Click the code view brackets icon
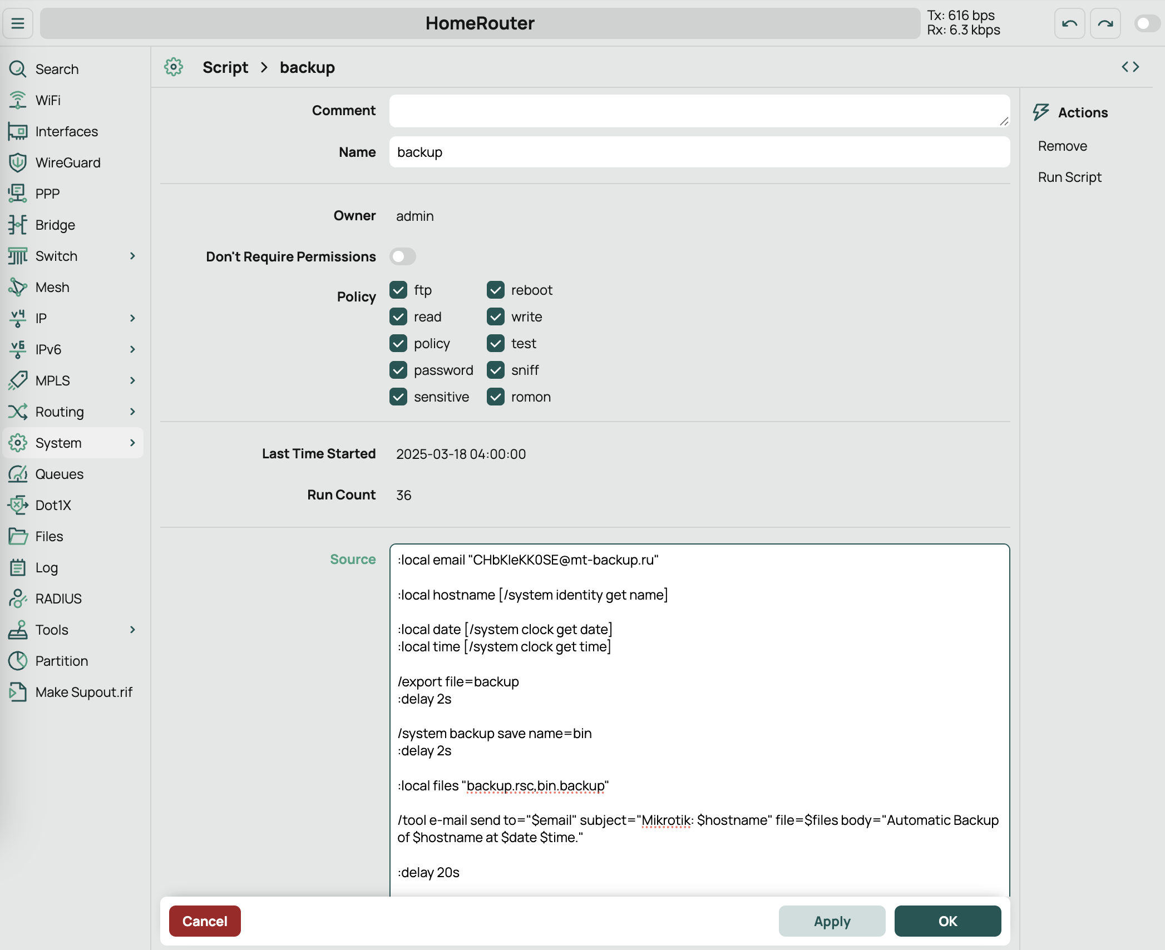The height and width of the screenshot is (950, 1165). [1130, 67]
